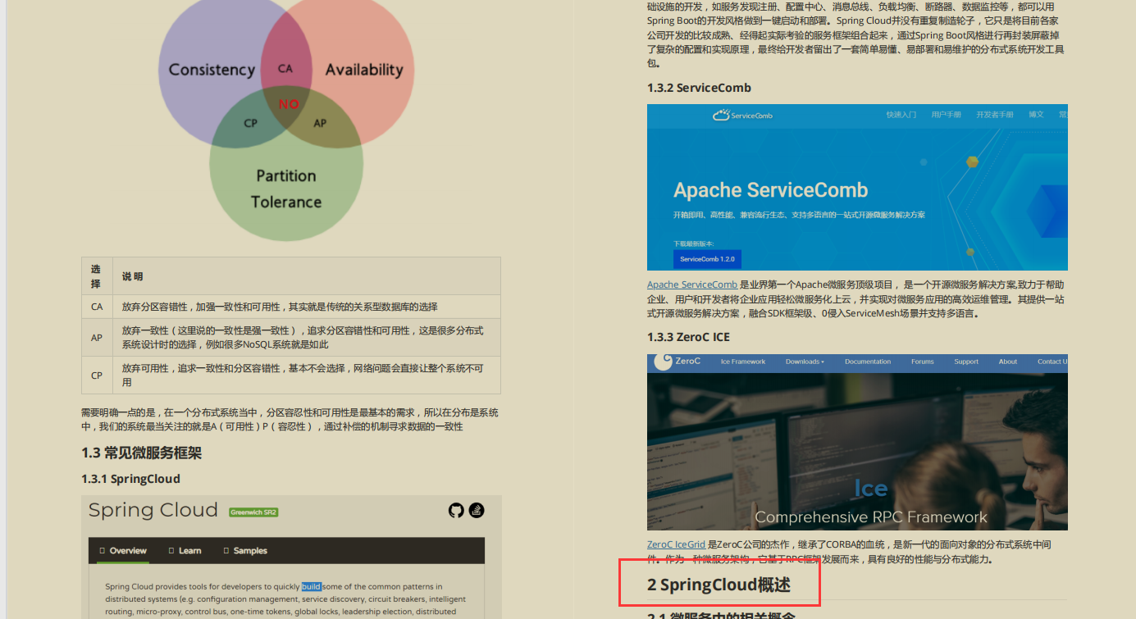Click the CP cell in the table

pyautogui.click(x=97, y=375)
